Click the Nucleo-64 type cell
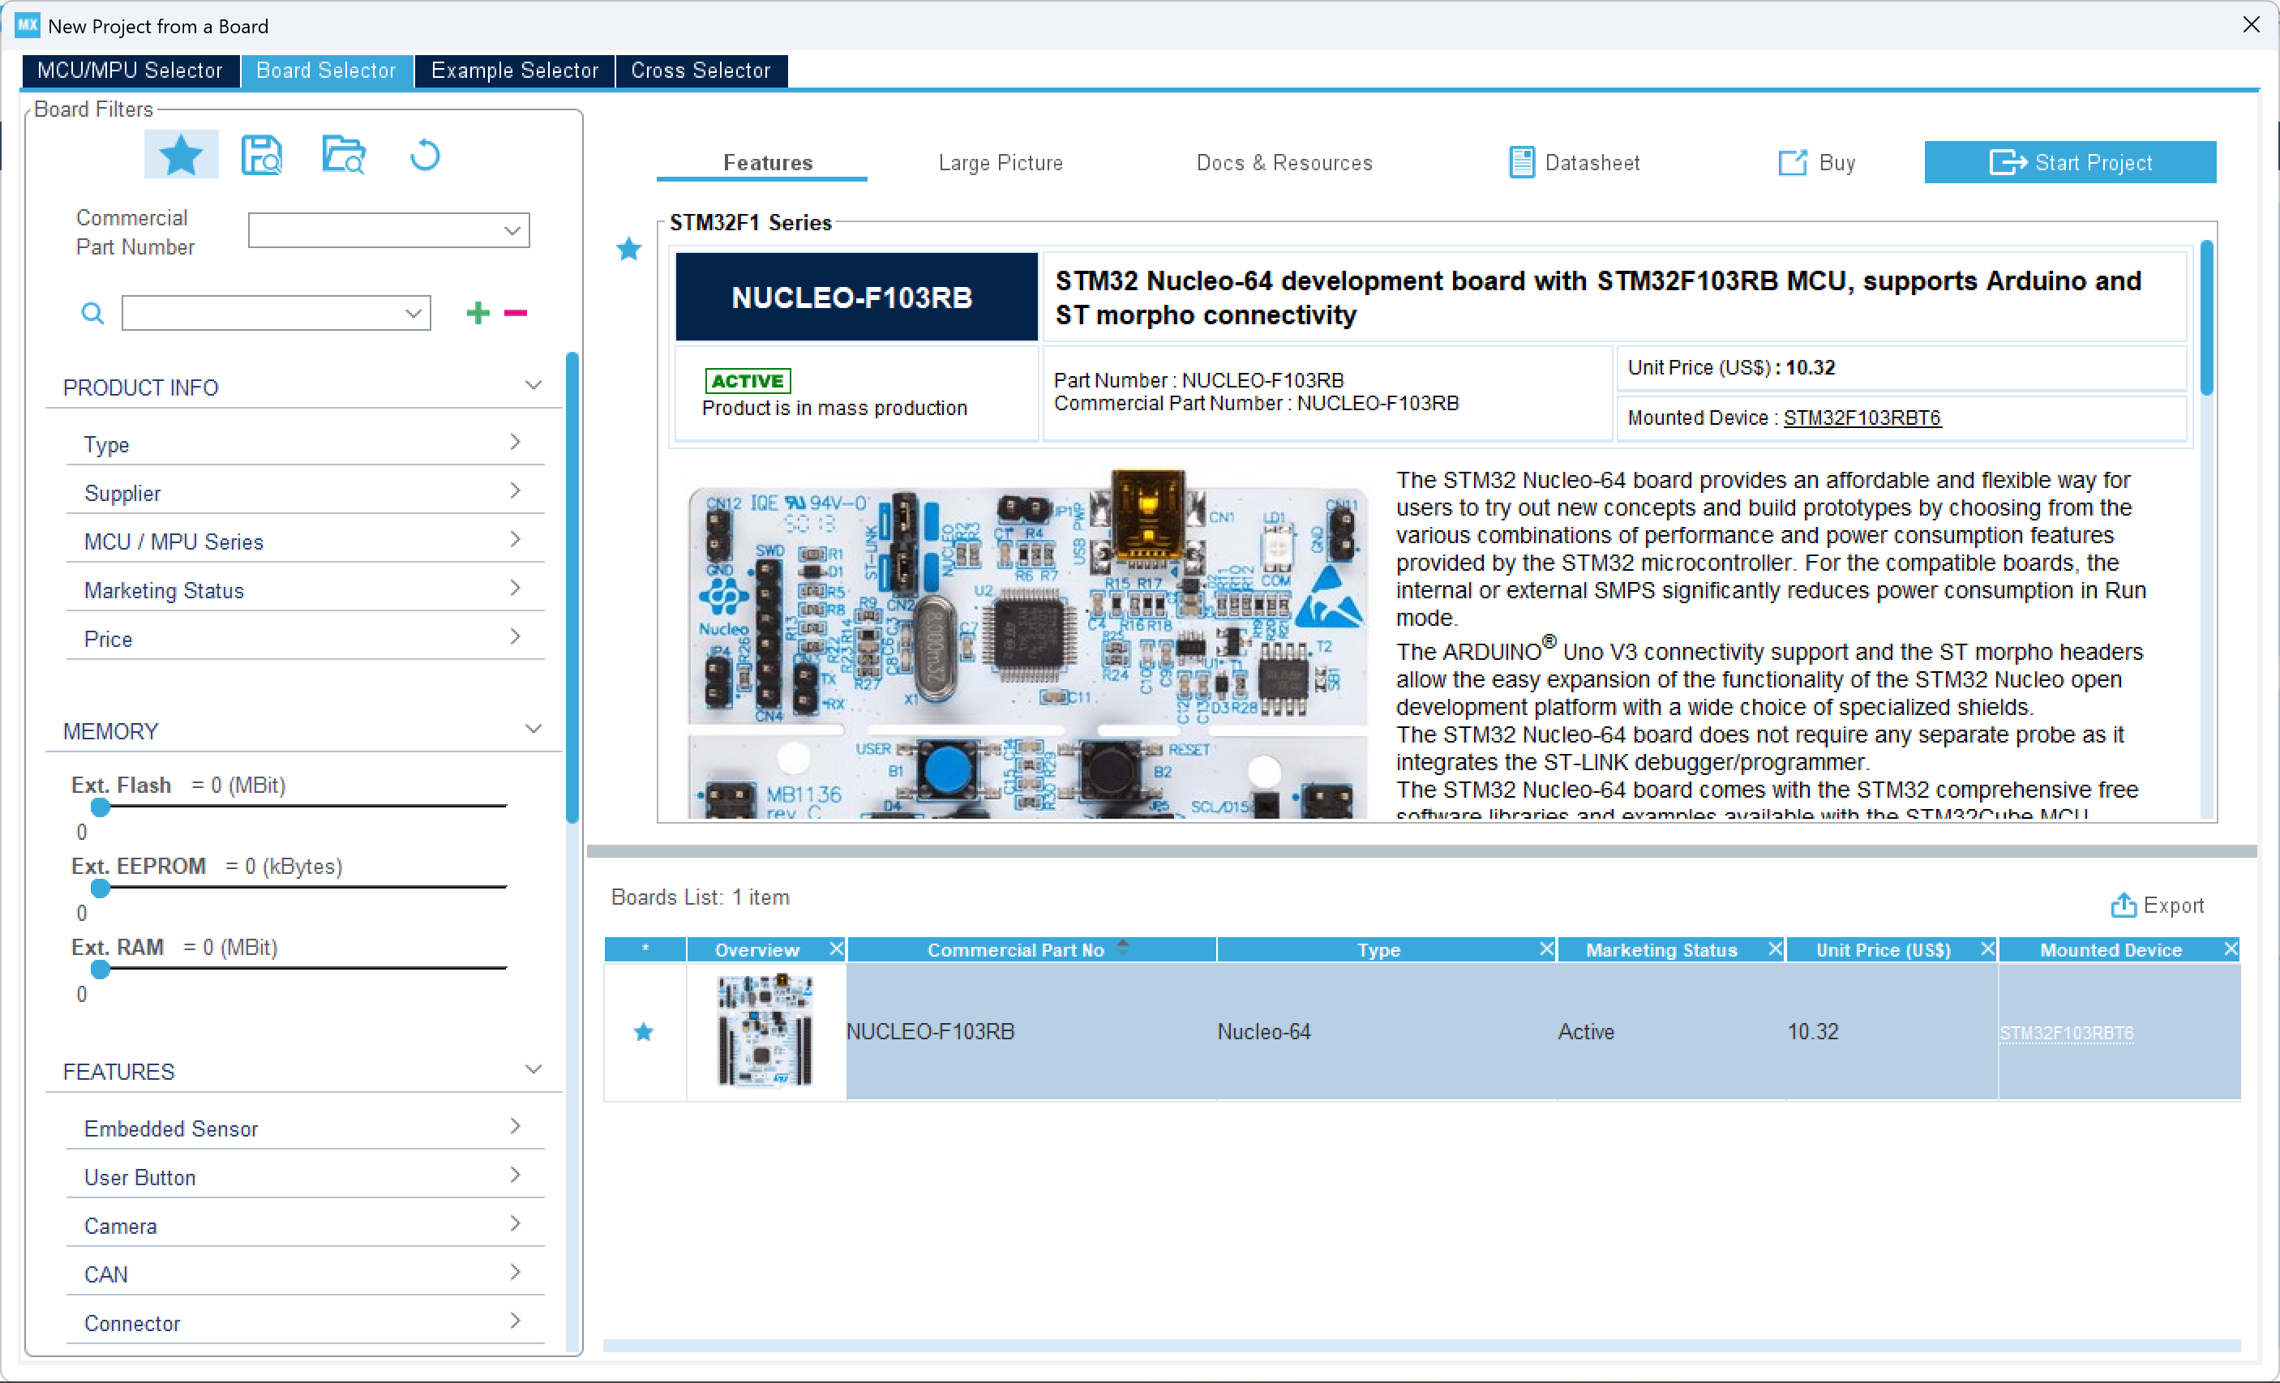2280x1383 pixels. [1386, 1031]
